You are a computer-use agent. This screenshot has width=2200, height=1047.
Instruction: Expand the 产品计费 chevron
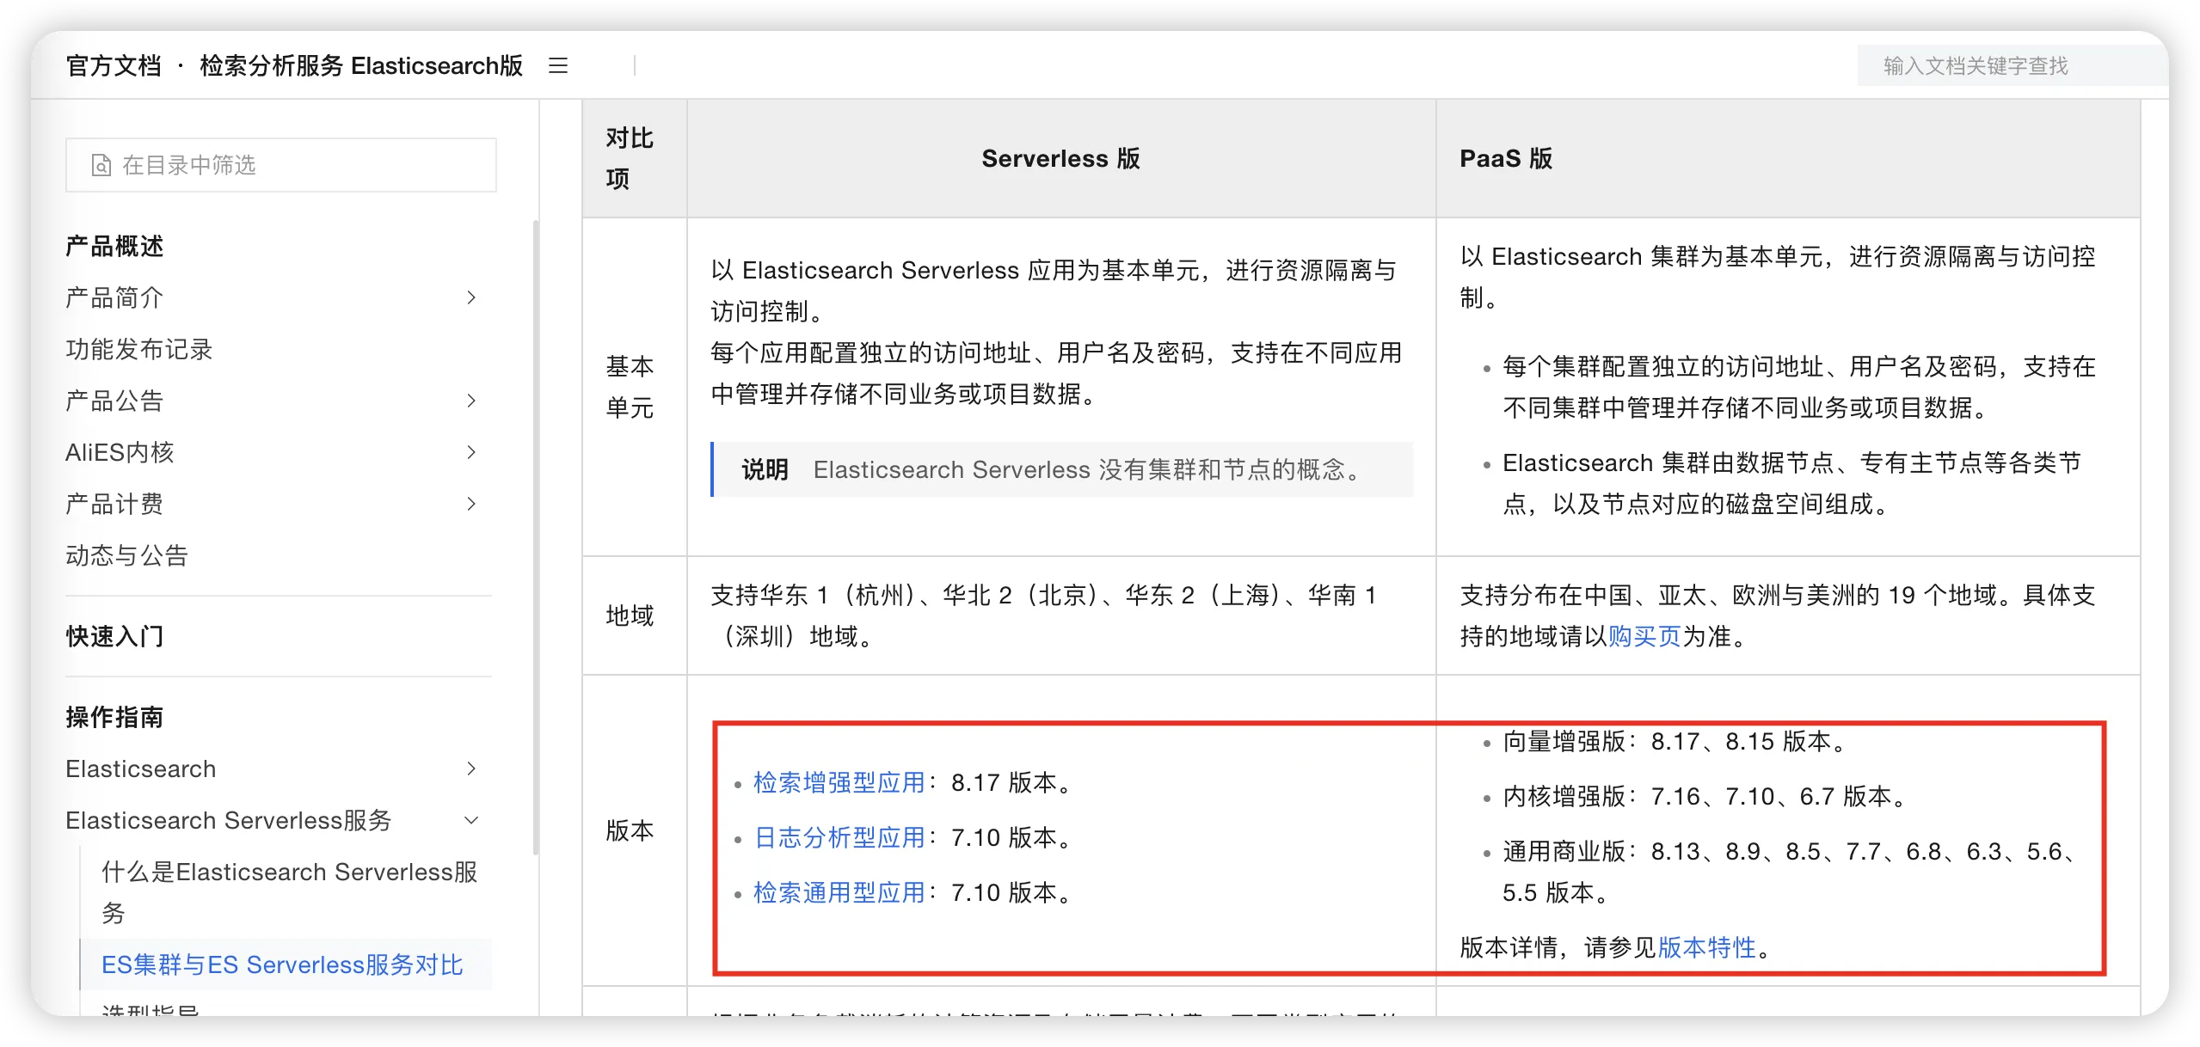(x=470, y=504)
